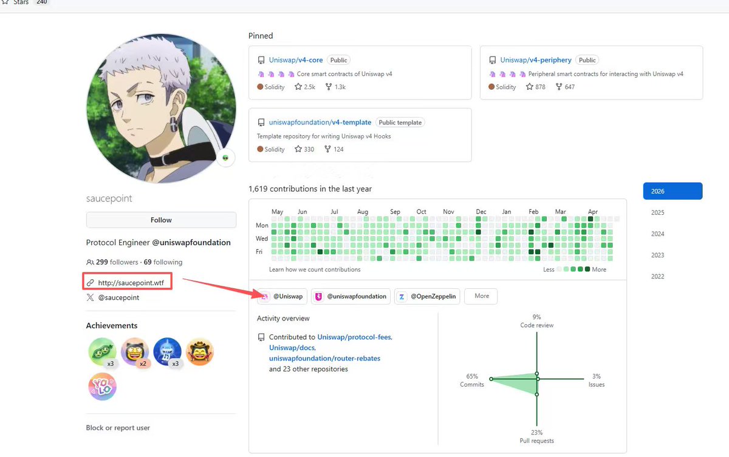Click the repository icon beside Uniswap/v4-core
Screen dimensions: 729x457
tap(261, 60)
